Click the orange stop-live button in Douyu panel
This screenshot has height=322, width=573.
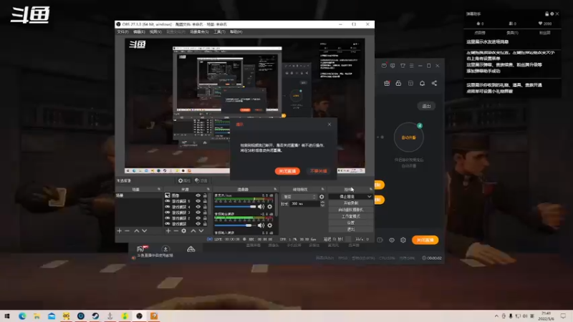tap(425, 240)
